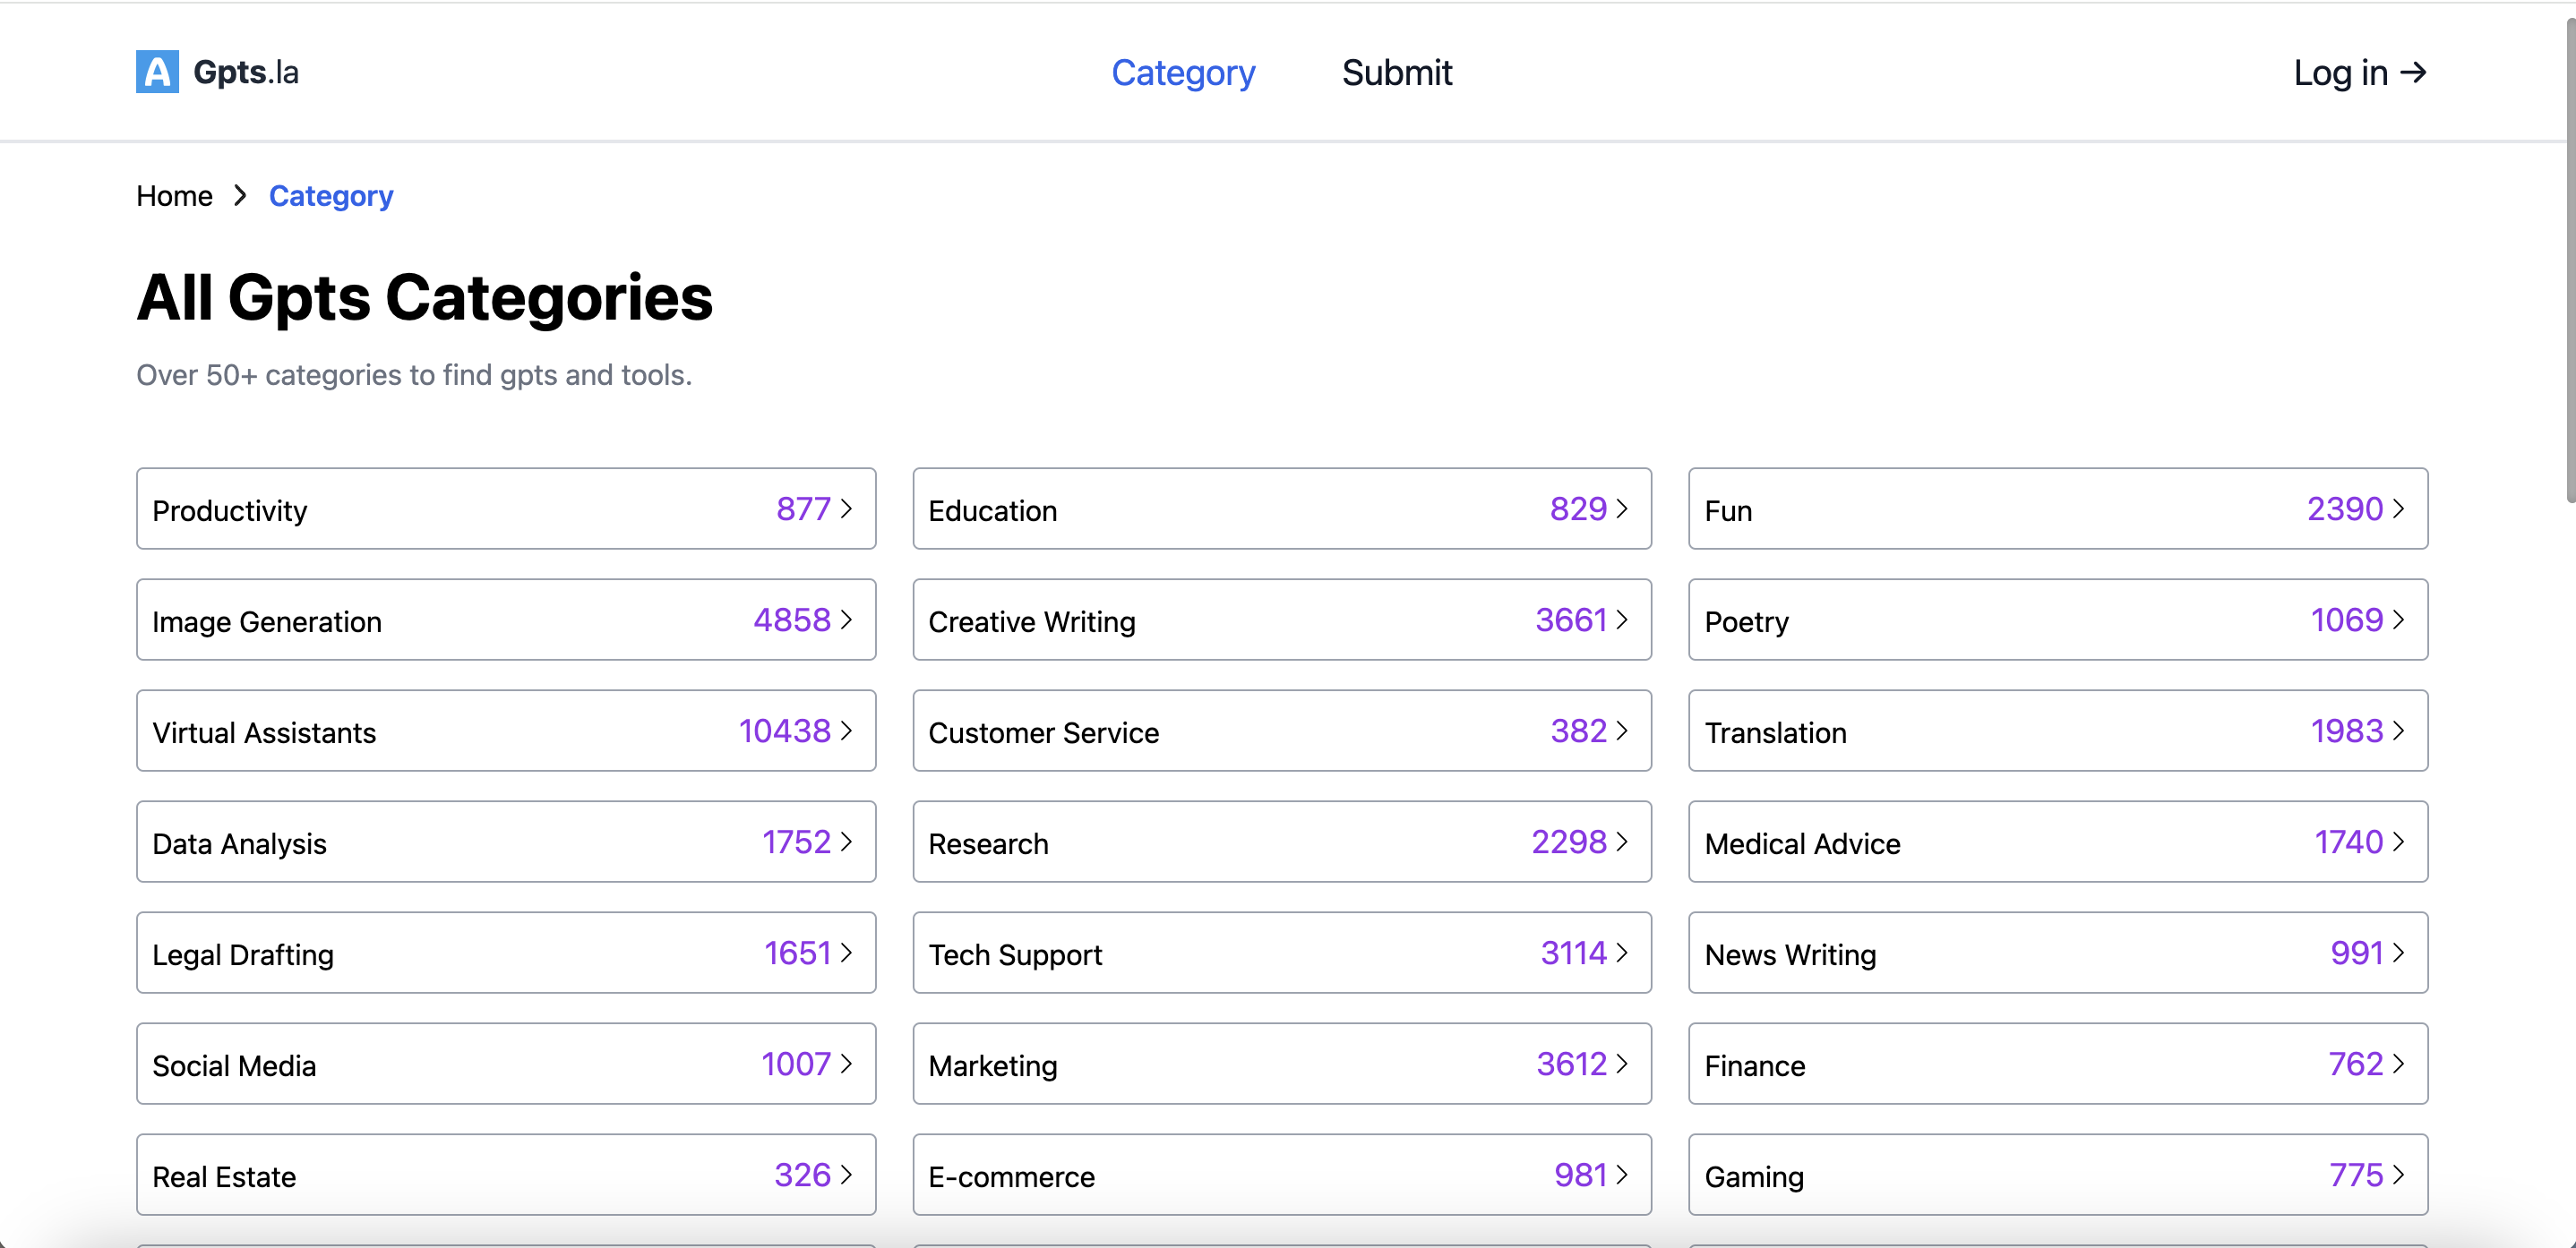Click the arrow icon beside Log in

2413,72
